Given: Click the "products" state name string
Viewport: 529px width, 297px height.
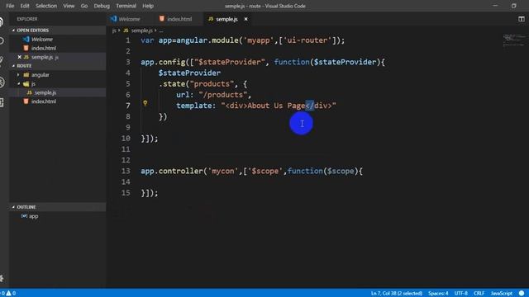Looking at the screenshot, I should pyautogui.click(x=212, y=84).
